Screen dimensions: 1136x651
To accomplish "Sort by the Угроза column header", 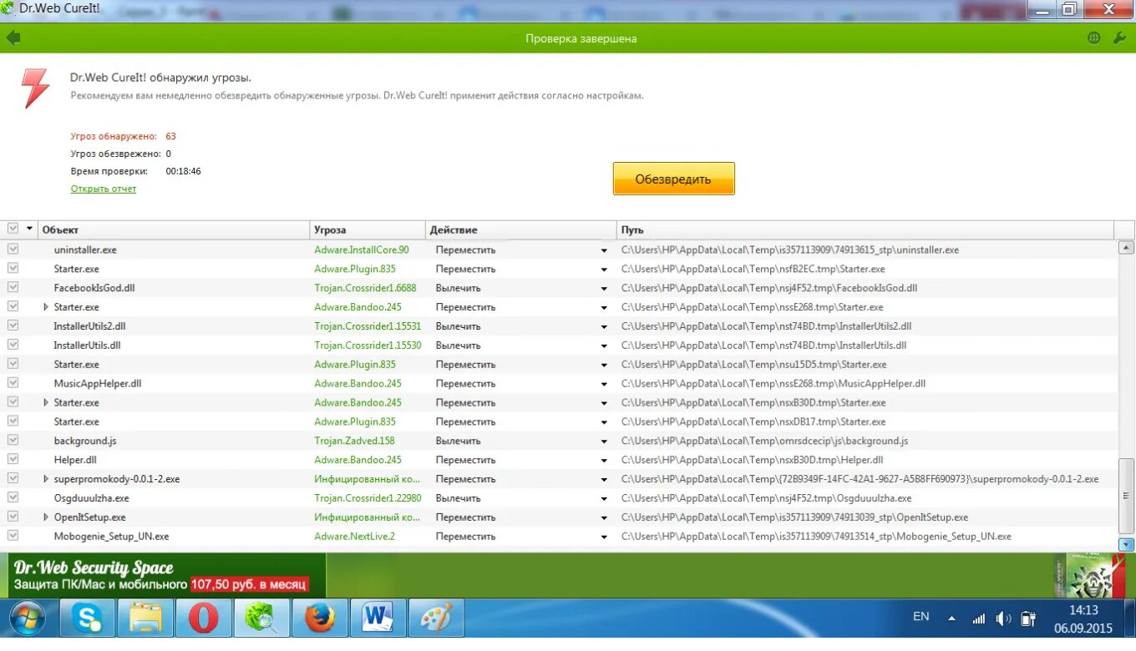I will pos(368,230).
